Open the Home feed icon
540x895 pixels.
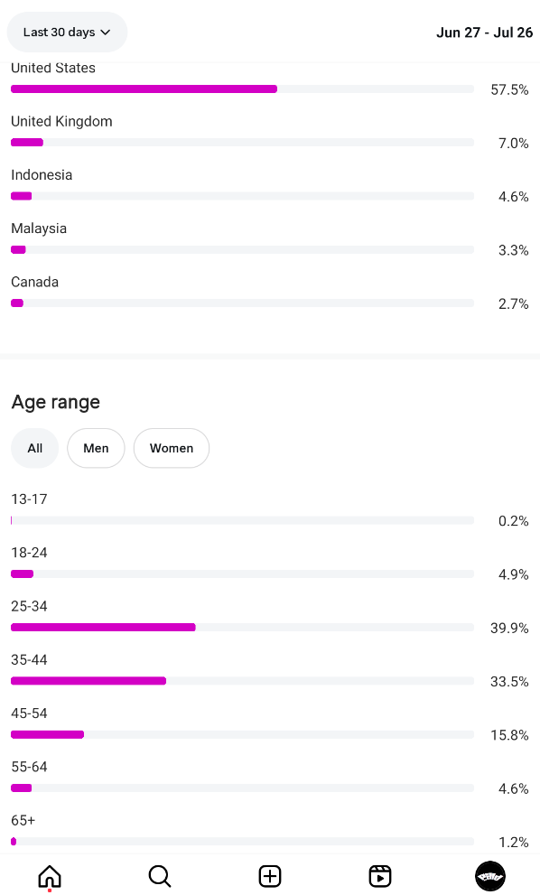coord(50,876)
